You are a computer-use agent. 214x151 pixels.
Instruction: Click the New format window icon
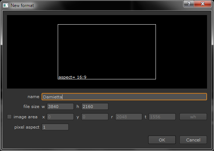click(x=6, y=6)
